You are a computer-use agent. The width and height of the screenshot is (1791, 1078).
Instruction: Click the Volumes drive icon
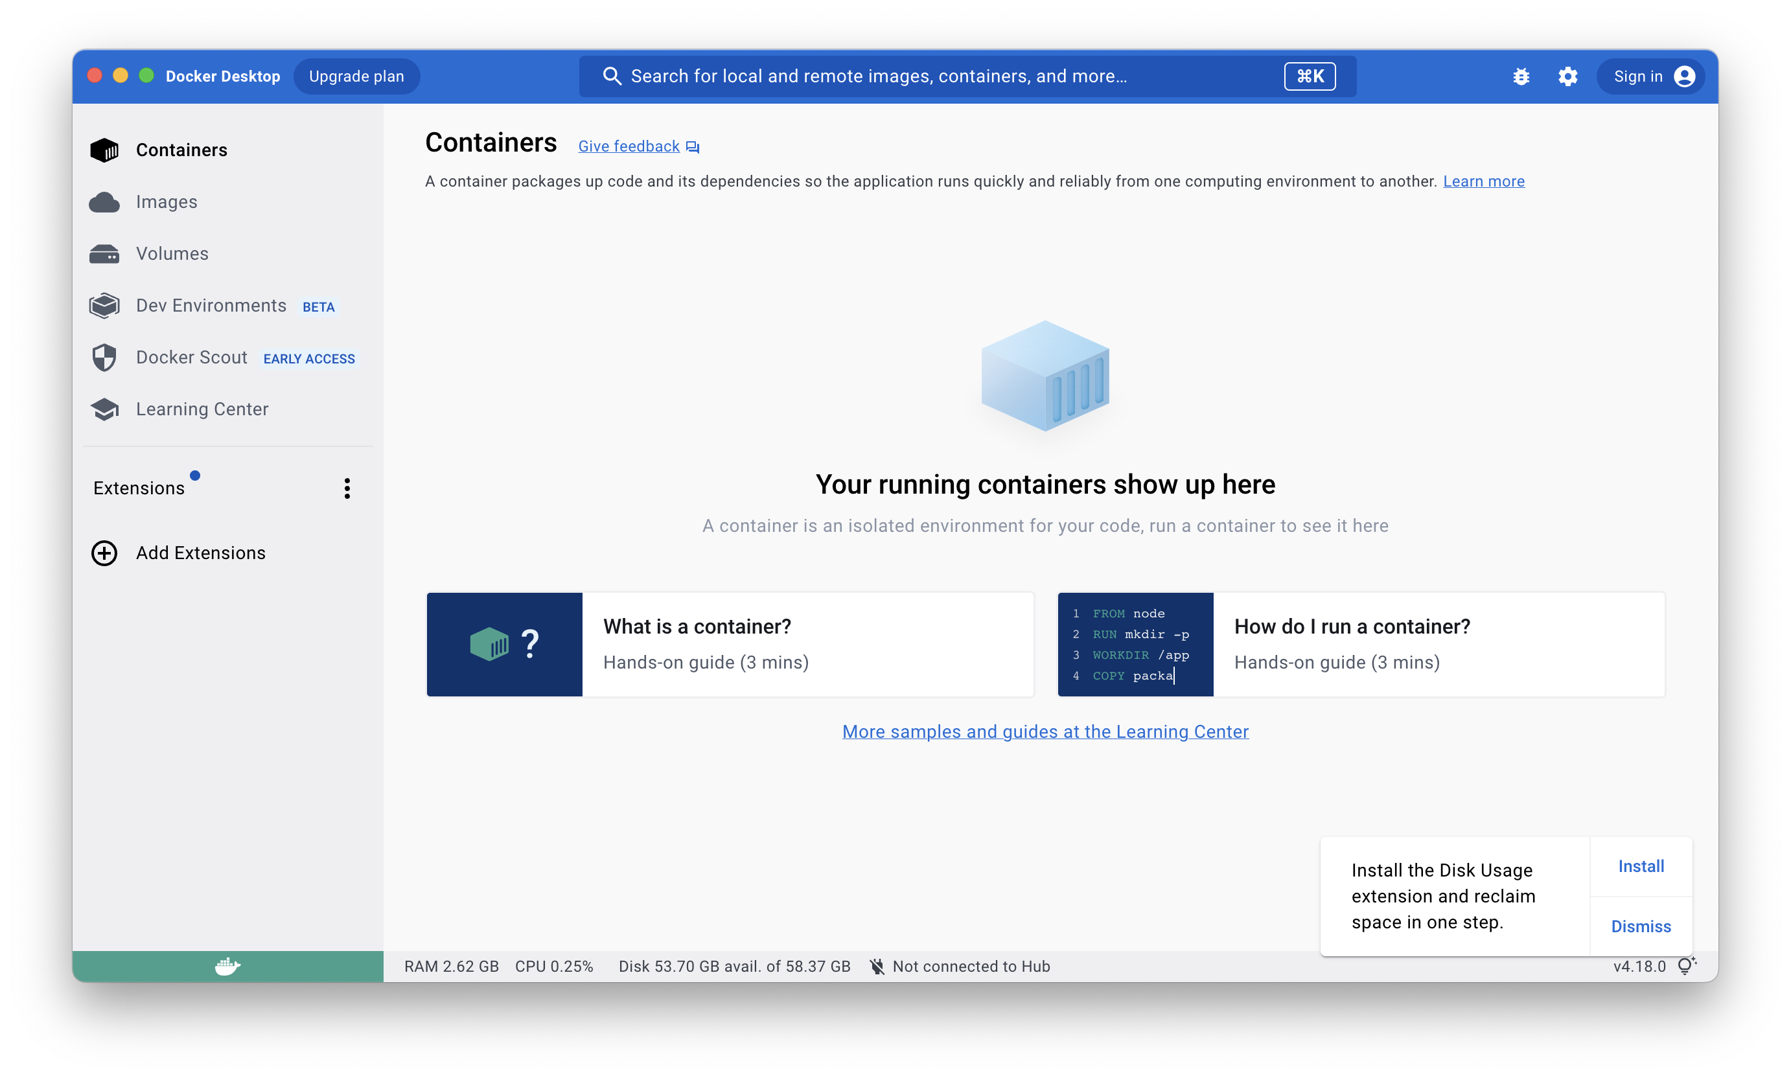(104, 254)
